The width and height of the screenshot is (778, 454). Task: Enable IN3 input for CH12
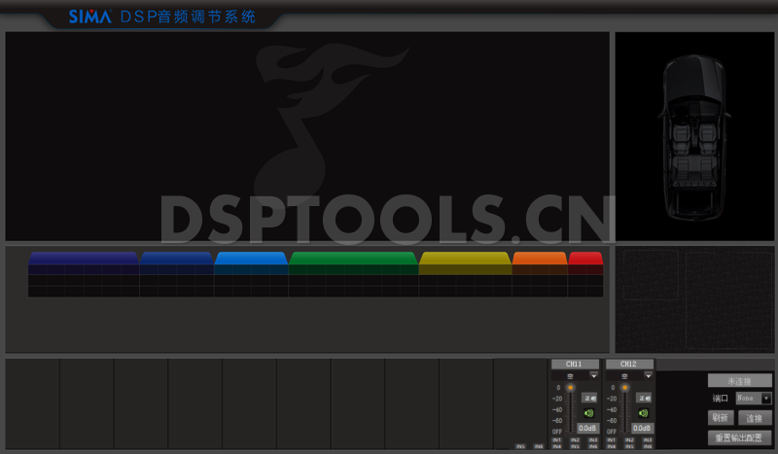648,440
